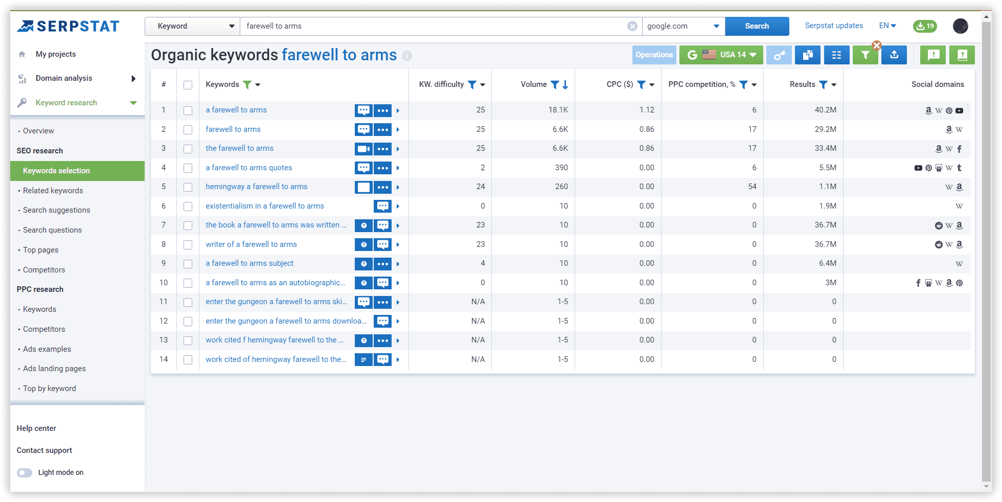Remove the applied filter via orange X

(877, 45)
